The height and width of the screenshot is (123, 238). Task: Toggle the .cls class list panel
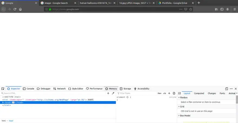point(164,93)
